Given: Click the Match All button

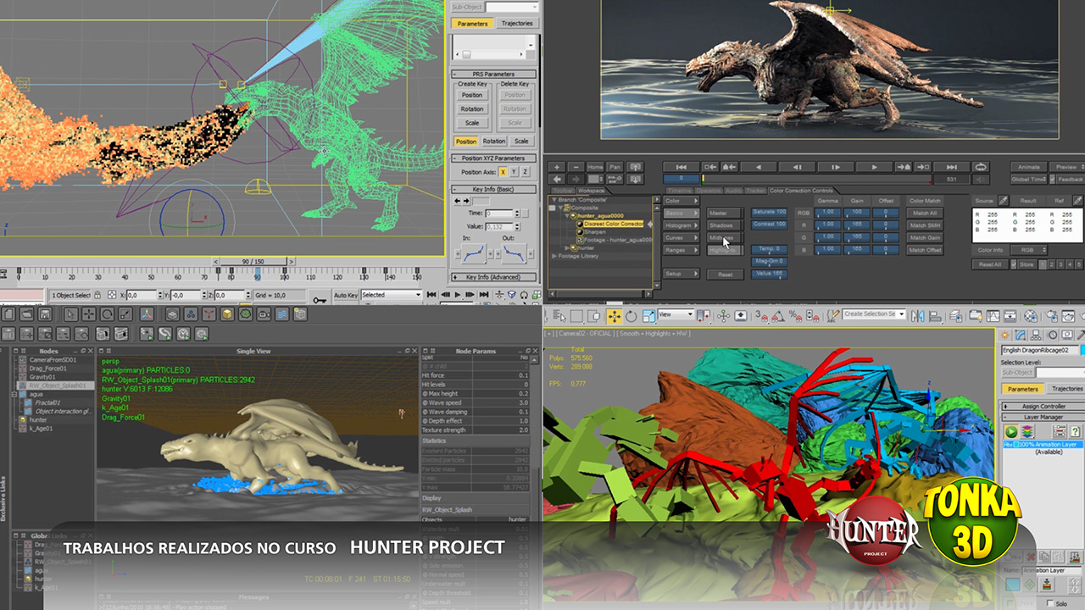Looking at the screenshot, I should 924,213.
